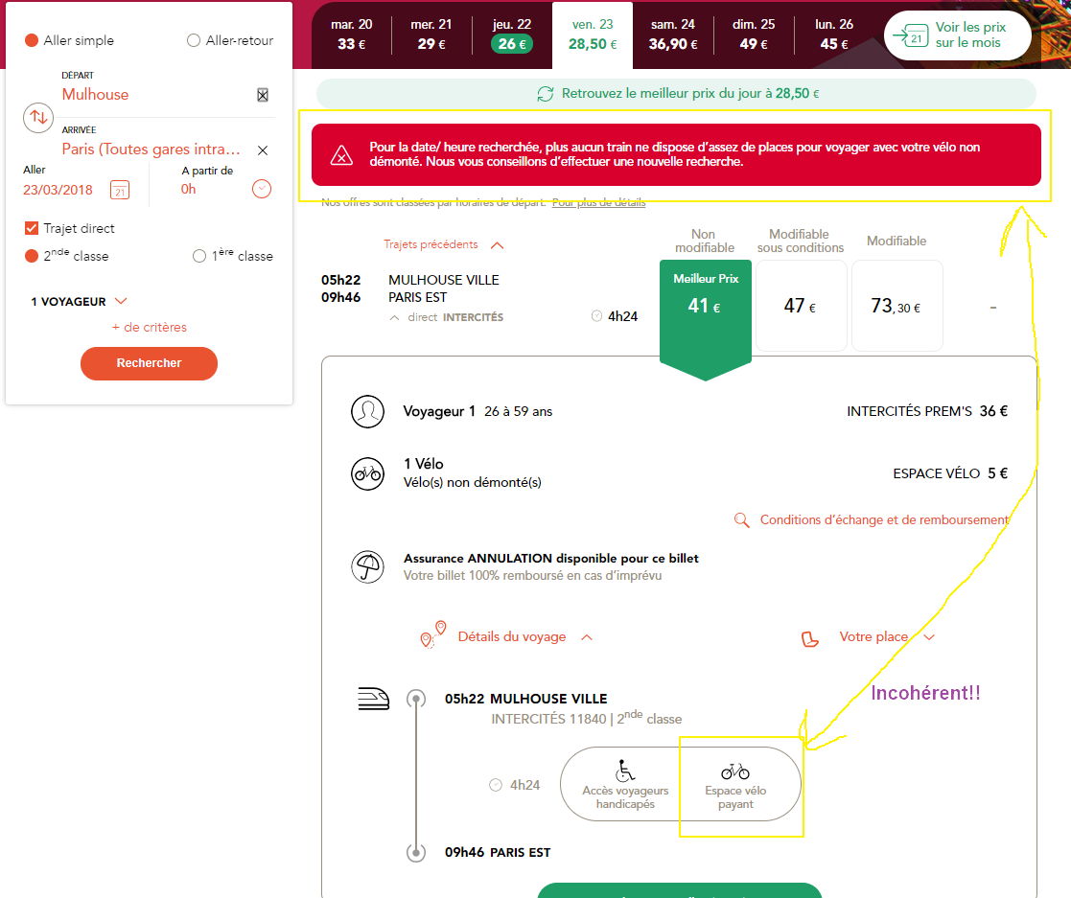
Task: Collapse the direct INTERCITÉS chevron
Action: click(x=394, y=317)
